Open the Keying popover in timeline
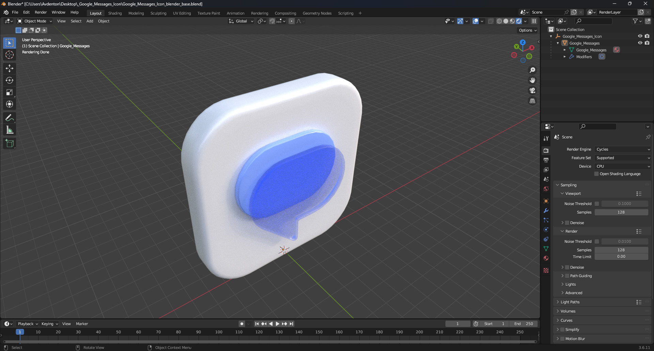The height and width of the screenshot is (351, 654). pyautogui.click(x=50, y=324)
